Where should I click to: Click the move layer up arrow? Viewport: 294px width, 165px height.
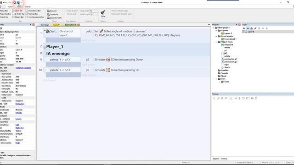(263, 28)
